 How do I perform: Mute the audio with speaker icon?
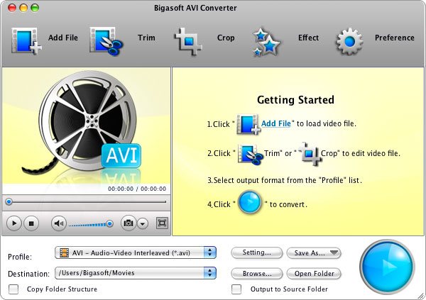pos(59,223)
